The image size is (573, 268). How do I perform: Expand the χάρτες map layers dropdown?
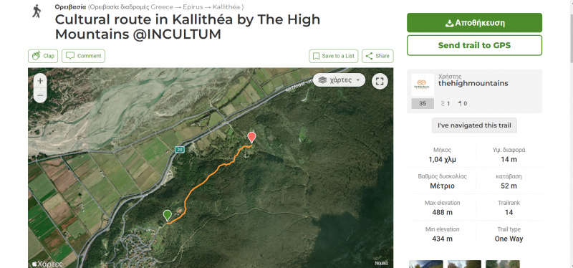(339, 80)
